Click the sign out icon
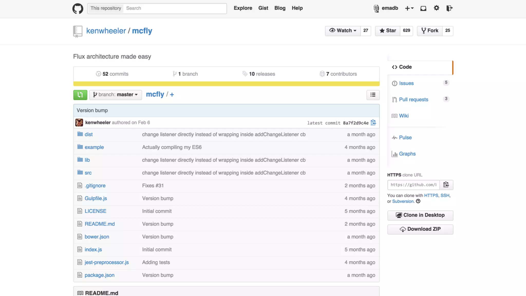The height and width of the screenshot is (296, 526). (449, 8)
